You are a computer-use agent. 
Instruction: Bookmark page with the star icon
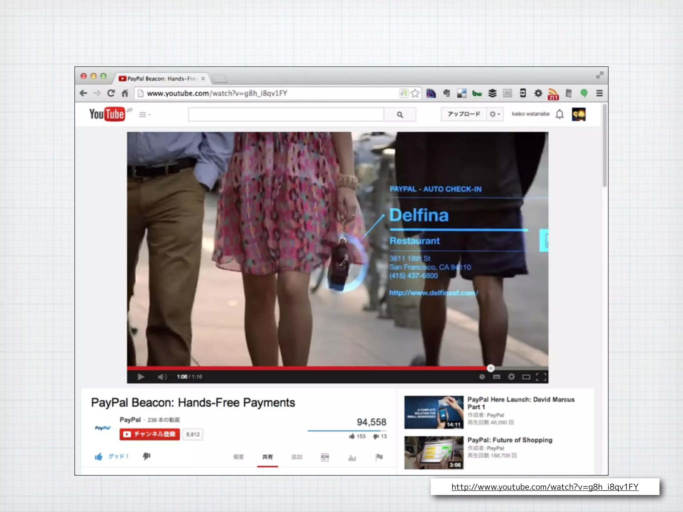click(415, 93)
